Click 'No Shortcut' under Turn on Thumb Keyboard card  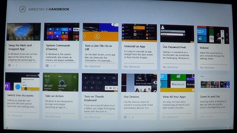tap(92, 117)
